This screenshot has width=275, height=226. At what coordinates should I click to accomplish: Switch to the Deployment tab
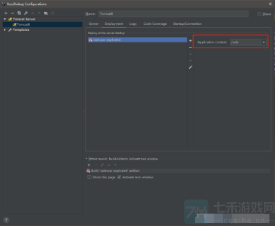pyautogui.click(x=114, y=24)
